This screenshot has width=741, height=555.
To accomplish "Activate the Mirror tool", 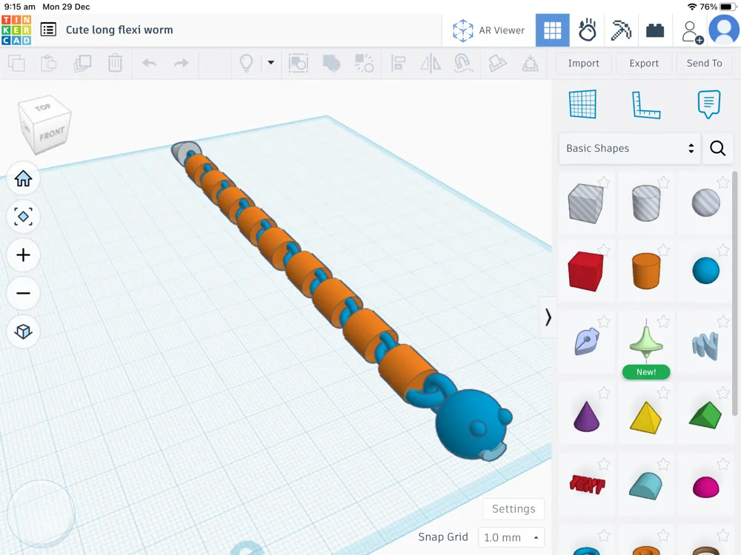I will (431, 63).
